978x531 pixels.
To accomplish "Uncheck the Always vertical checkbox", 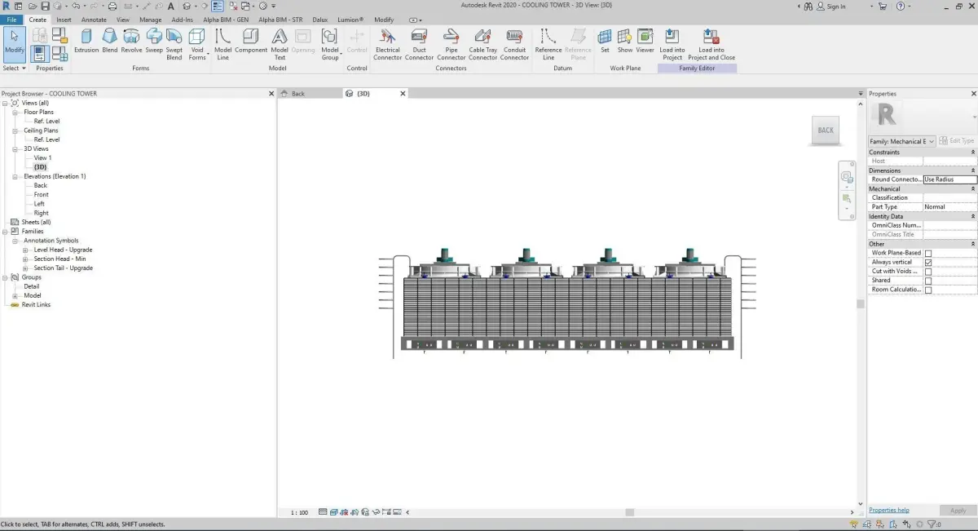I will click(928, 262).
